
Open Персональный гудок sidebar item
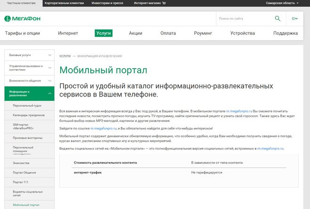(29, 106)
